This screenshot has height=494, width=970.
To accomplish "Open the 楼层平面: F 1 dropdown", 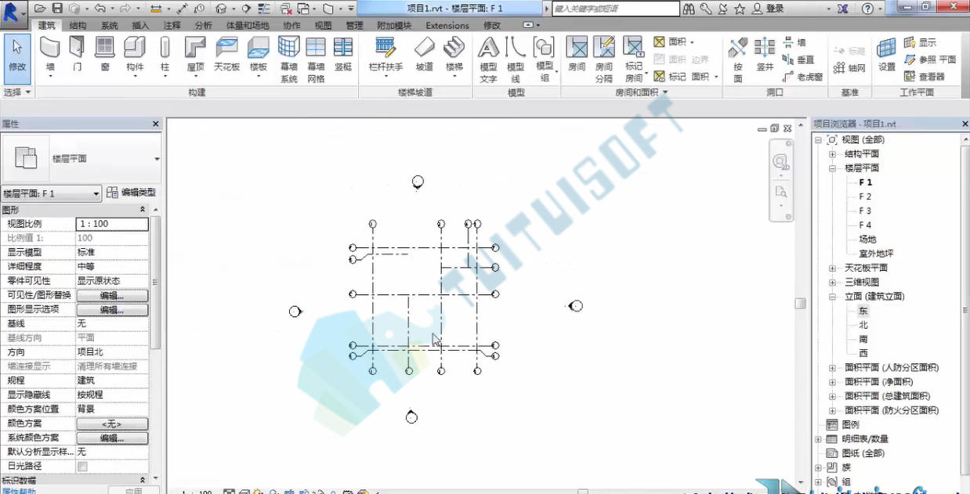I will [x=52, y=193].
